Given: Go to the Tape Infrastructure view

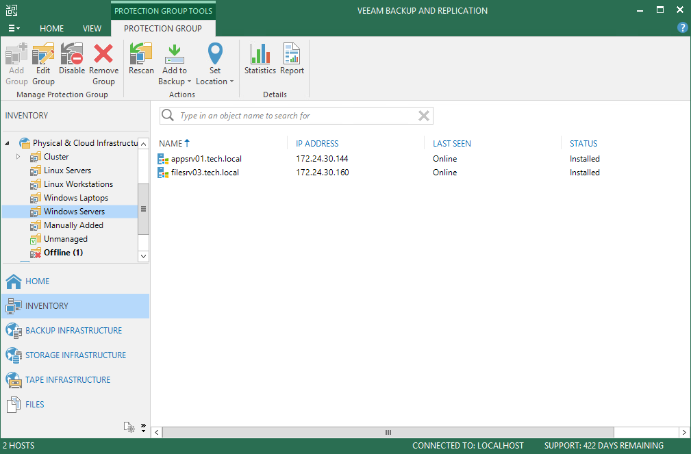Looking at the screenshot, I should pos(67,380).
